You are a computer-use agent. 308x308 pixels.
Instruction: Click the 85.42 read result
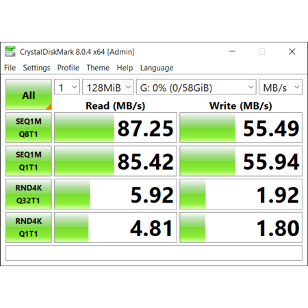pos(116,161)
